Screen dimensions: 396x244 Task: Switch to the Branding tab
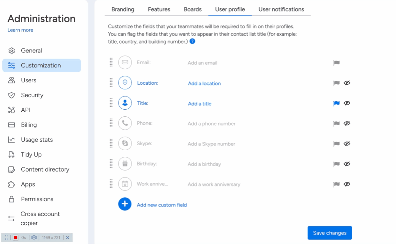(123, 9)
